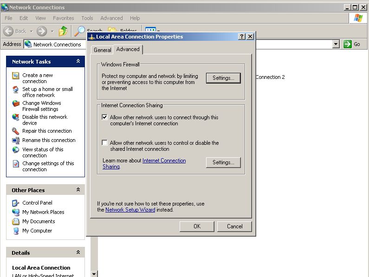Open the Back button history dropdown arrow

click(31, 31)
